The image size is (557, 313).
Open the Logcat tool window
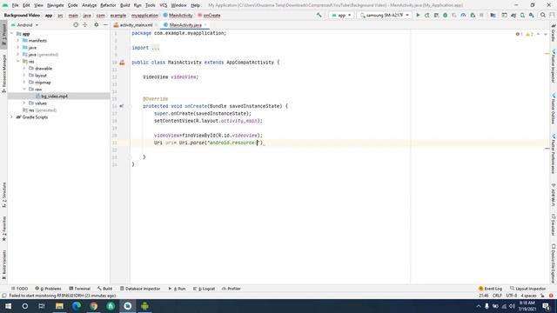[204, 289]
